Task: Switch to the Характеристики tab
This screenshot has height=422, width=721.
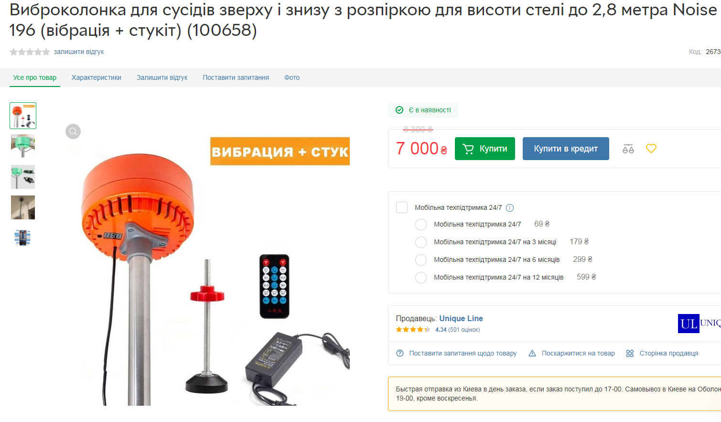Action: coord(97,77)
